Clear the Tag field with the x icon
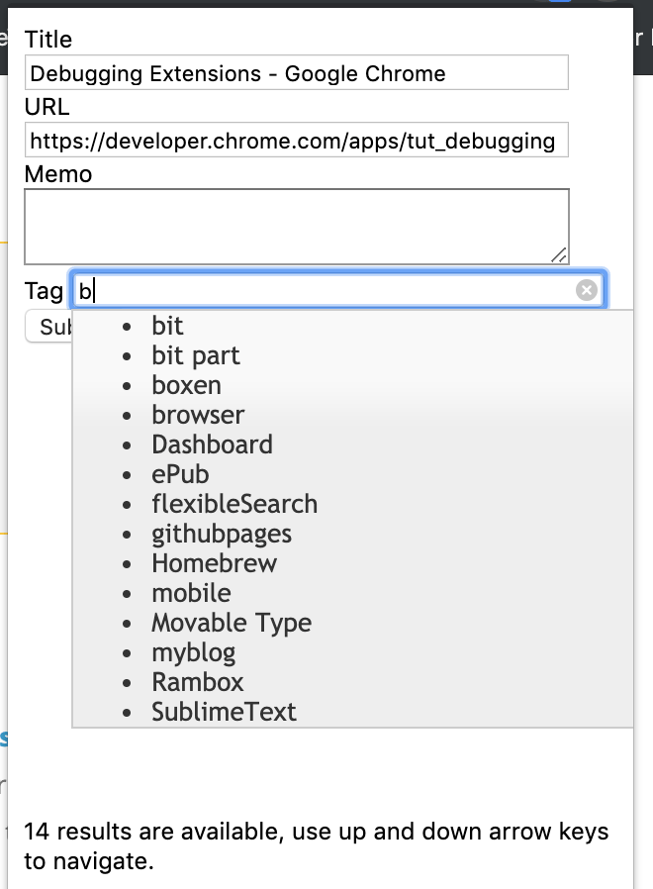 pos(587,290)
